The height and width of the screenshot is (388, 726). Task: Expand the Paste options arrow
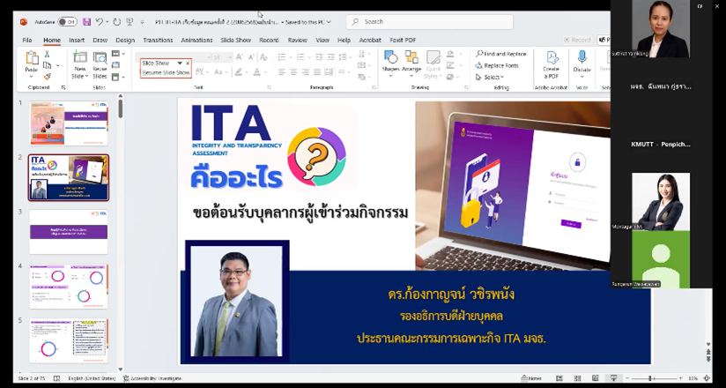(x=32, y=77)
